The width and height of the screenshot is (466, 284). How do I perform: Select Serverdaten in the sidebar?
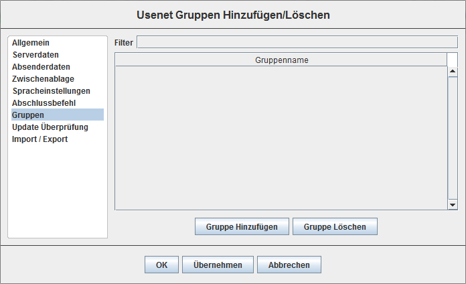point(35,55)
